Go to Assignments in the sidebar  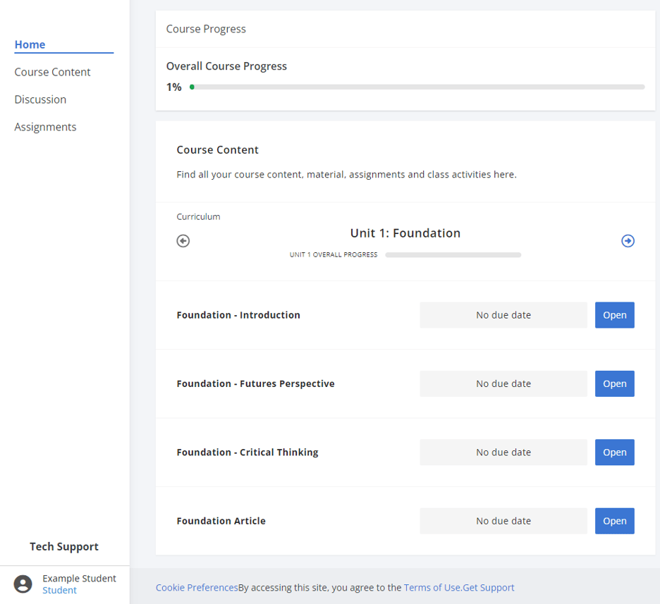click(45, 127)
